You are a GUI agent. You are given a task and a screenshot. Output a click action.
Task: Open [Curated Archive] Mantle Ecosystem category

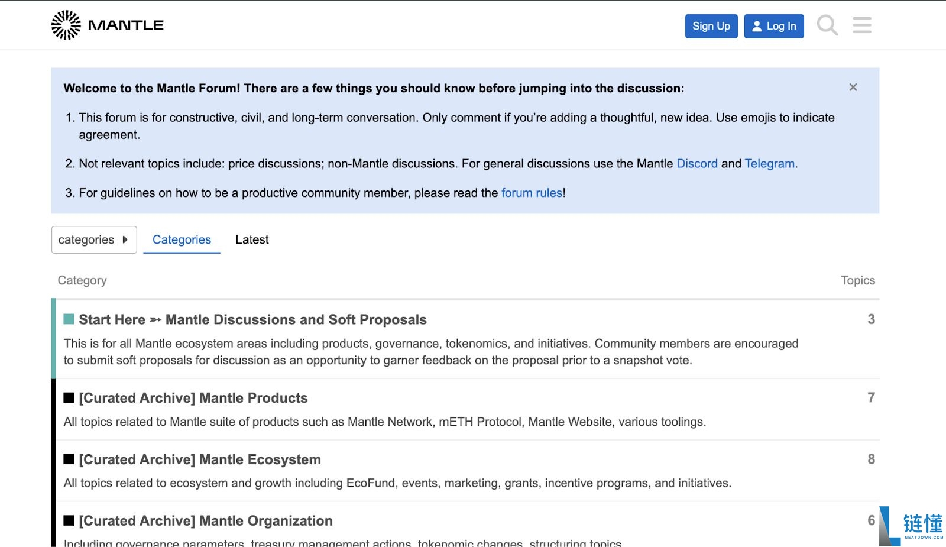[200, 459]
